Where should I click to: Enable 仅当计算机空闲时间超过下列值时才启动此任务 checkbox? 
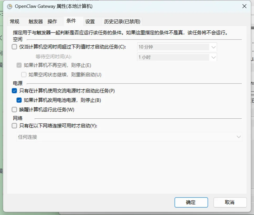(x=14, y=47)
